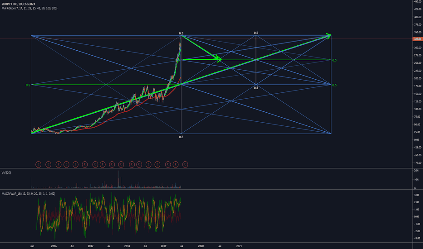Click the green 0.5 label at left edge of grid

click(28, 85)
